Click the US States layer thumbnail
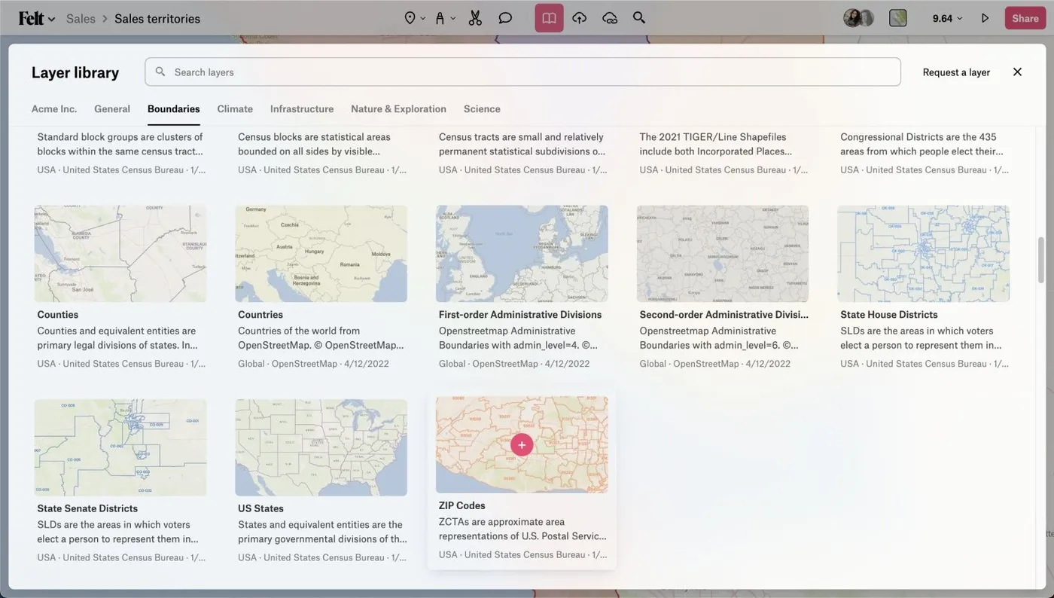This screenshot has width=1054, height=598. [x=321, y=447]
